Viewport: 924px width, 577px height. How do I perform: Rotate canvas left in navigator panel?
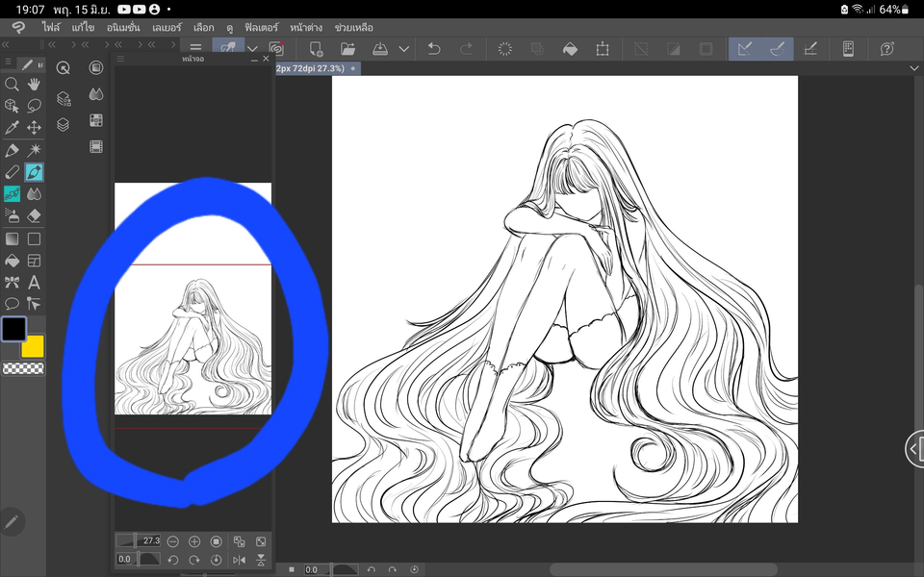coord(172,560)
